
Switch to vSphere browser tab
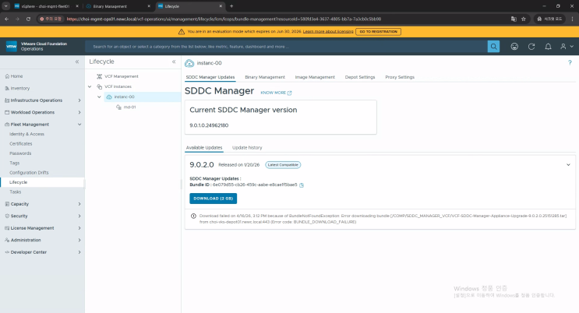[44, 6]
